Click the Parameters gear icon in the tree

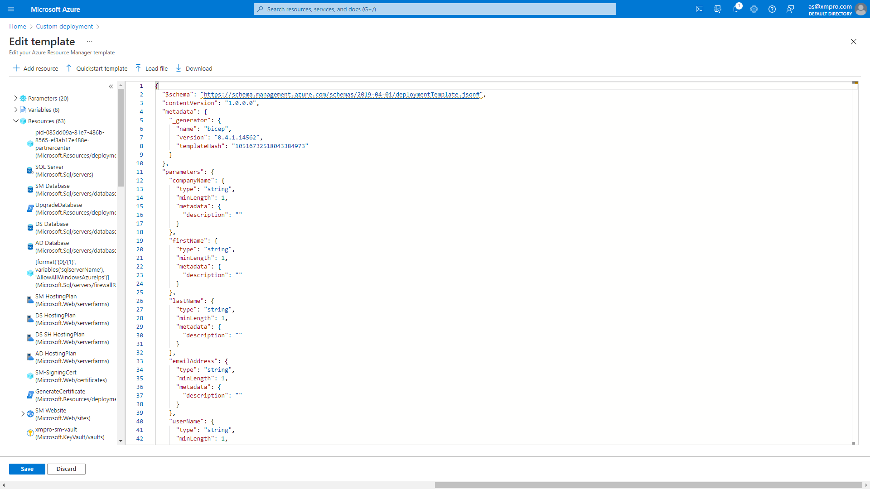click(x=23, y=98)
